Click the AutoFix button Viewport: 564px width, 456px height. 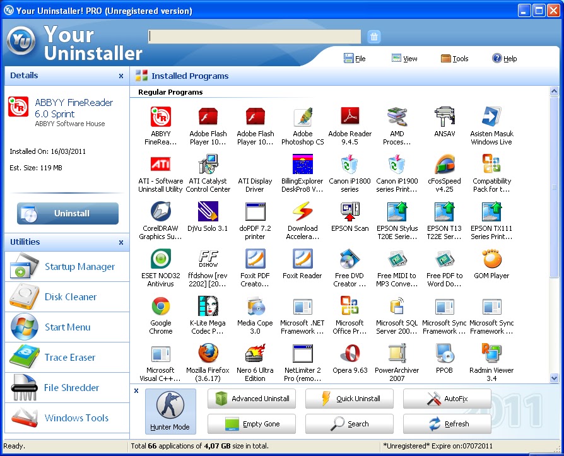point(447,399)
